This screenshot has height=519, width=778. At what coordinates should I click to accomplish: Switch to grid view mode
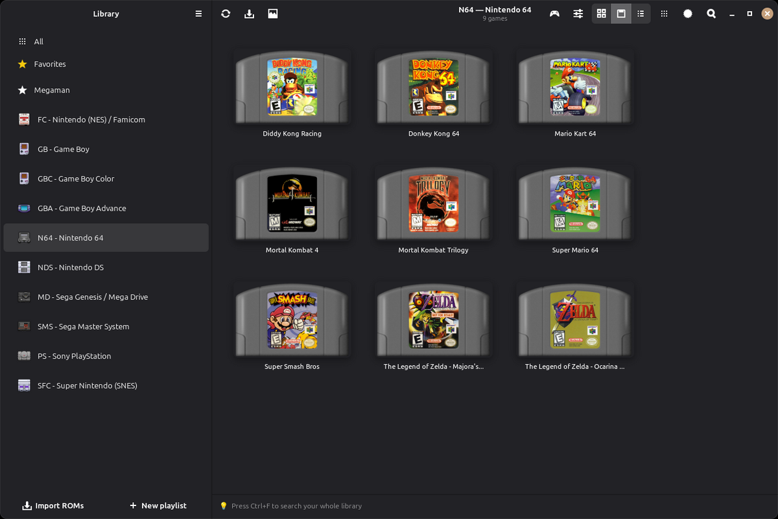[602, 14]
